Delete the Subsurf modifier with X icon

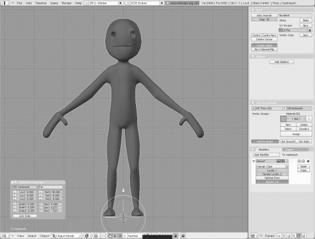coord(308,161)
